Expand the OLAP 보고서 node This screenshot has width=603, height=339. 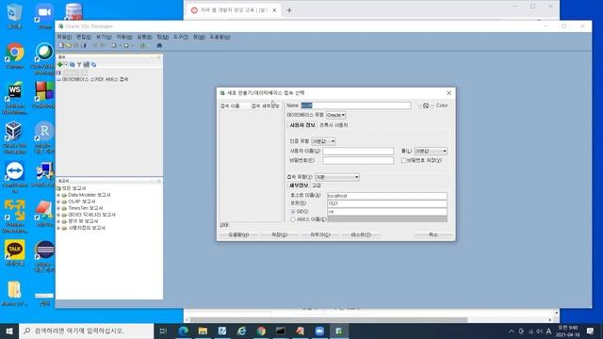click(x=58, y=202)
